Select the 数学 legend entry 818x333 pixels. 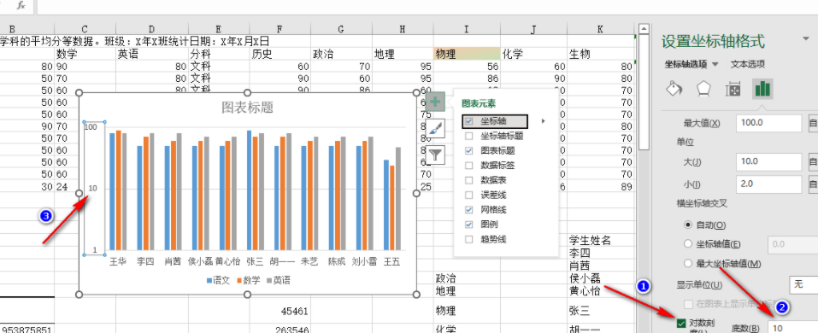click(249, 280)
